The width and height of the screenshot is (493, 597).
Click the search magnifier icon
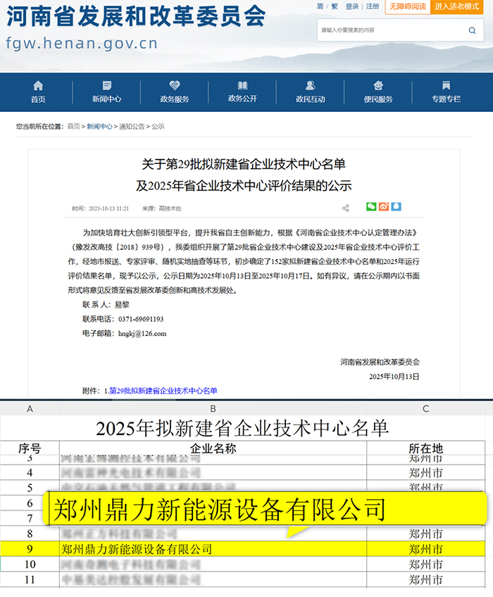472,30
